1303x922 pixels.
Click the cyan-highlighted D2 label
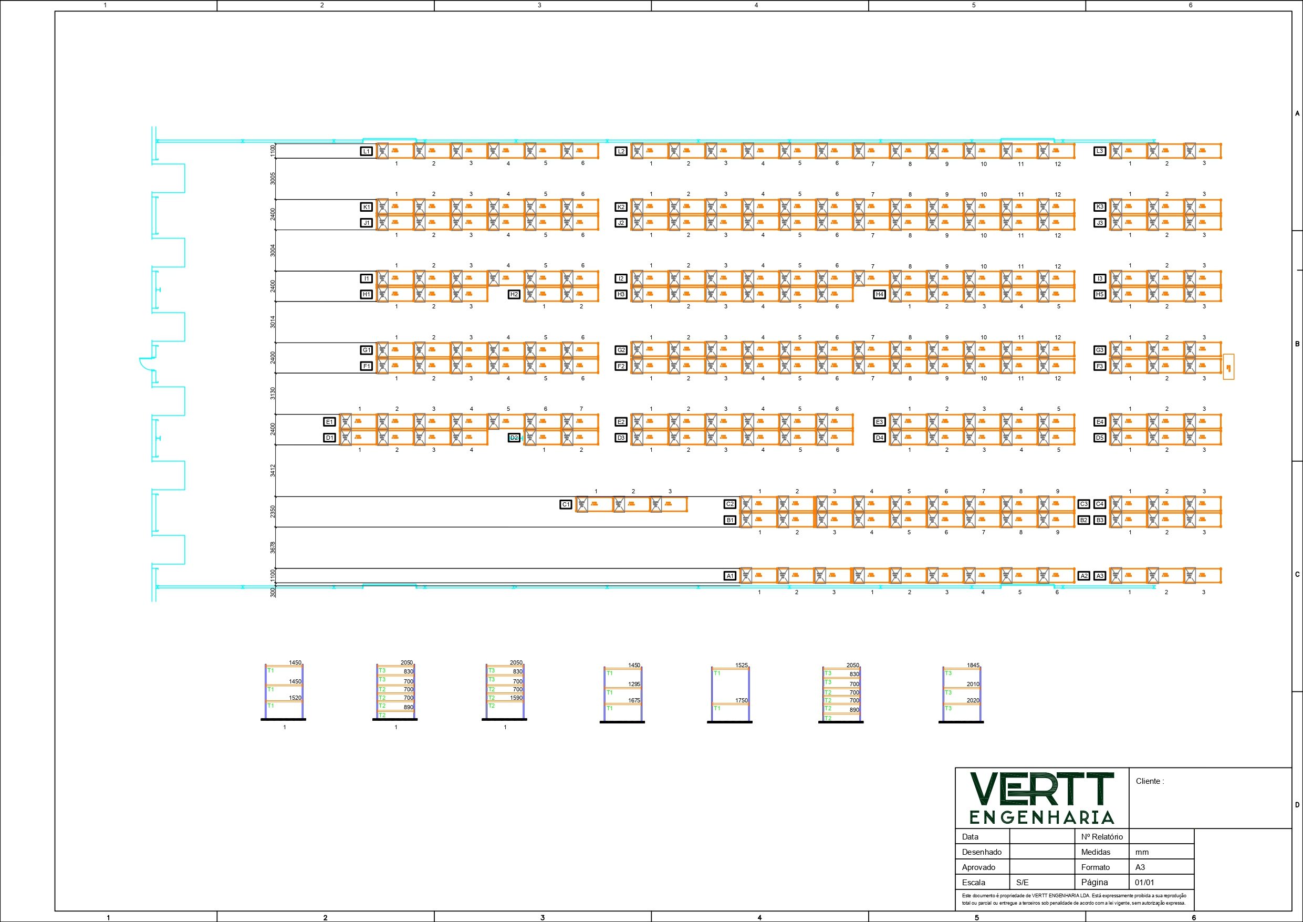[x=514, y=438]
